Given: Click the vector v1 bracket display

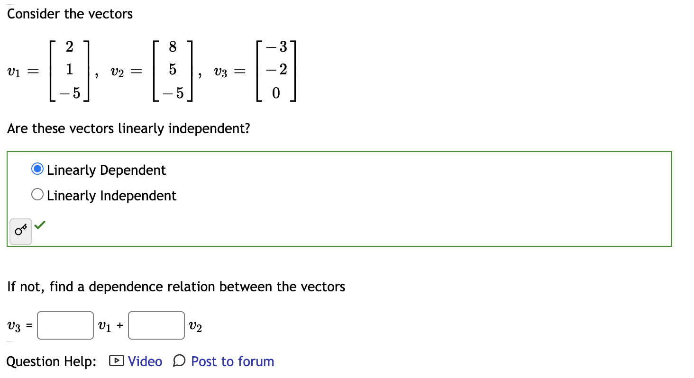Looking at the screenshot, I should click(69, 71).
